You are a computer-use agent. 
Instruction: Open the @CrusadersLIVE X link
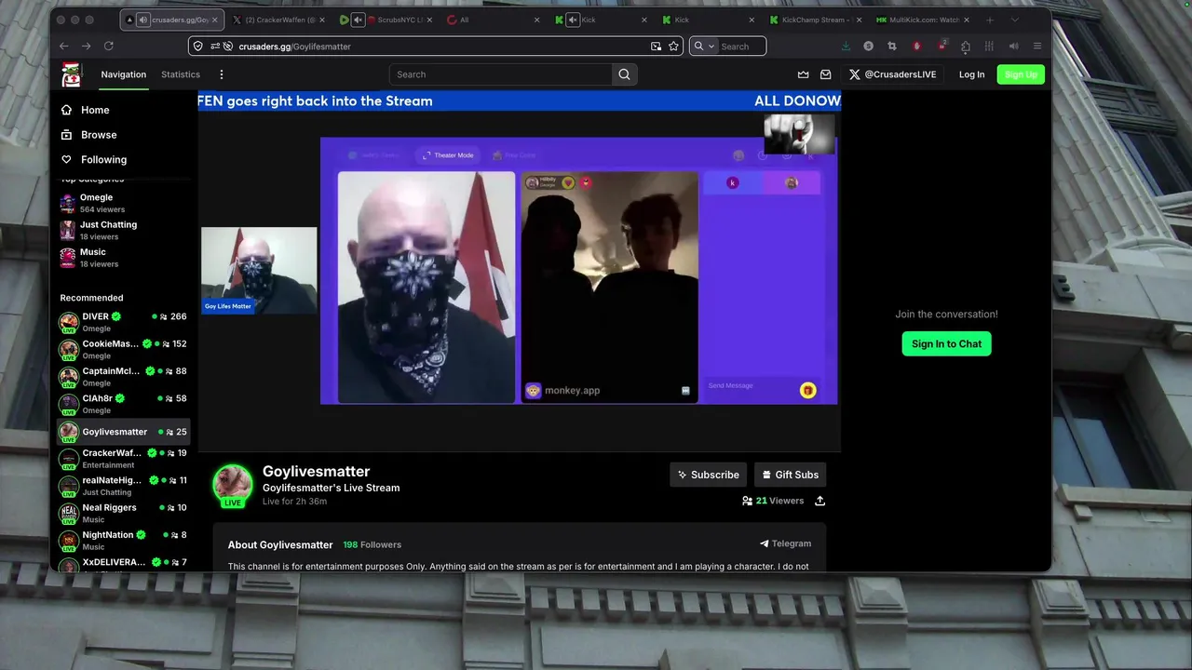point(892,74)
